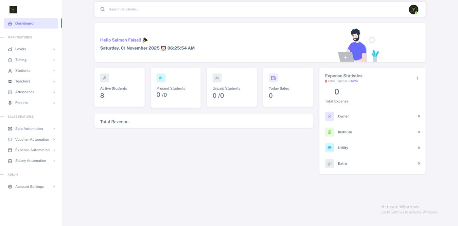The width and height of the screenshot is (458, 226).
Task: Open Expense Statistics three-dot menu
Action: (417, 79)
